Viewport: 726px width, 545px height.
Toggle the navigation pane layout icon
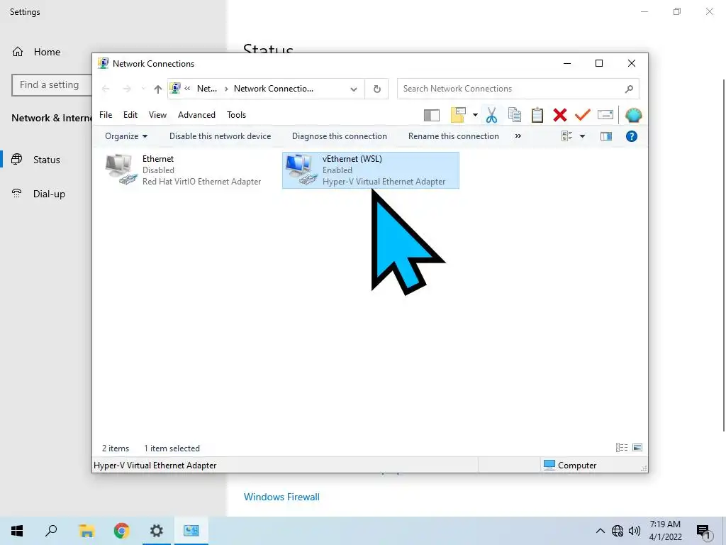(432, 115)
